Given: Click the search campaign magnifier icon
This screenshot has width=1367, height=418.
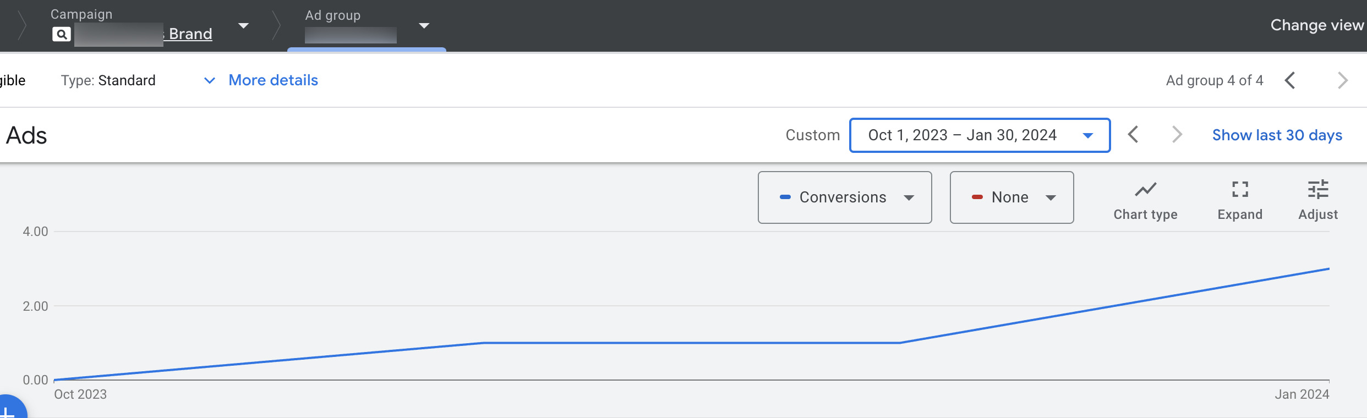Looking at the screenshot, I should (62, 34).
